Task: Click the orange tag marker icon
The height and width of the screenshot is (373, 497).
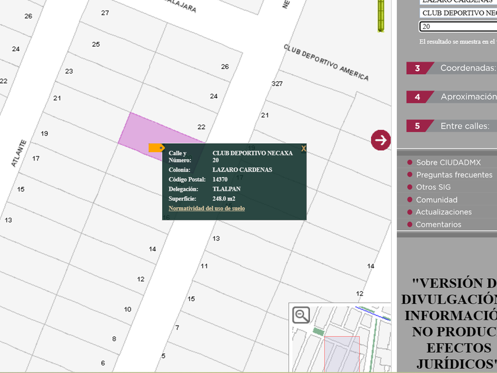Action: tap(156, 147)
